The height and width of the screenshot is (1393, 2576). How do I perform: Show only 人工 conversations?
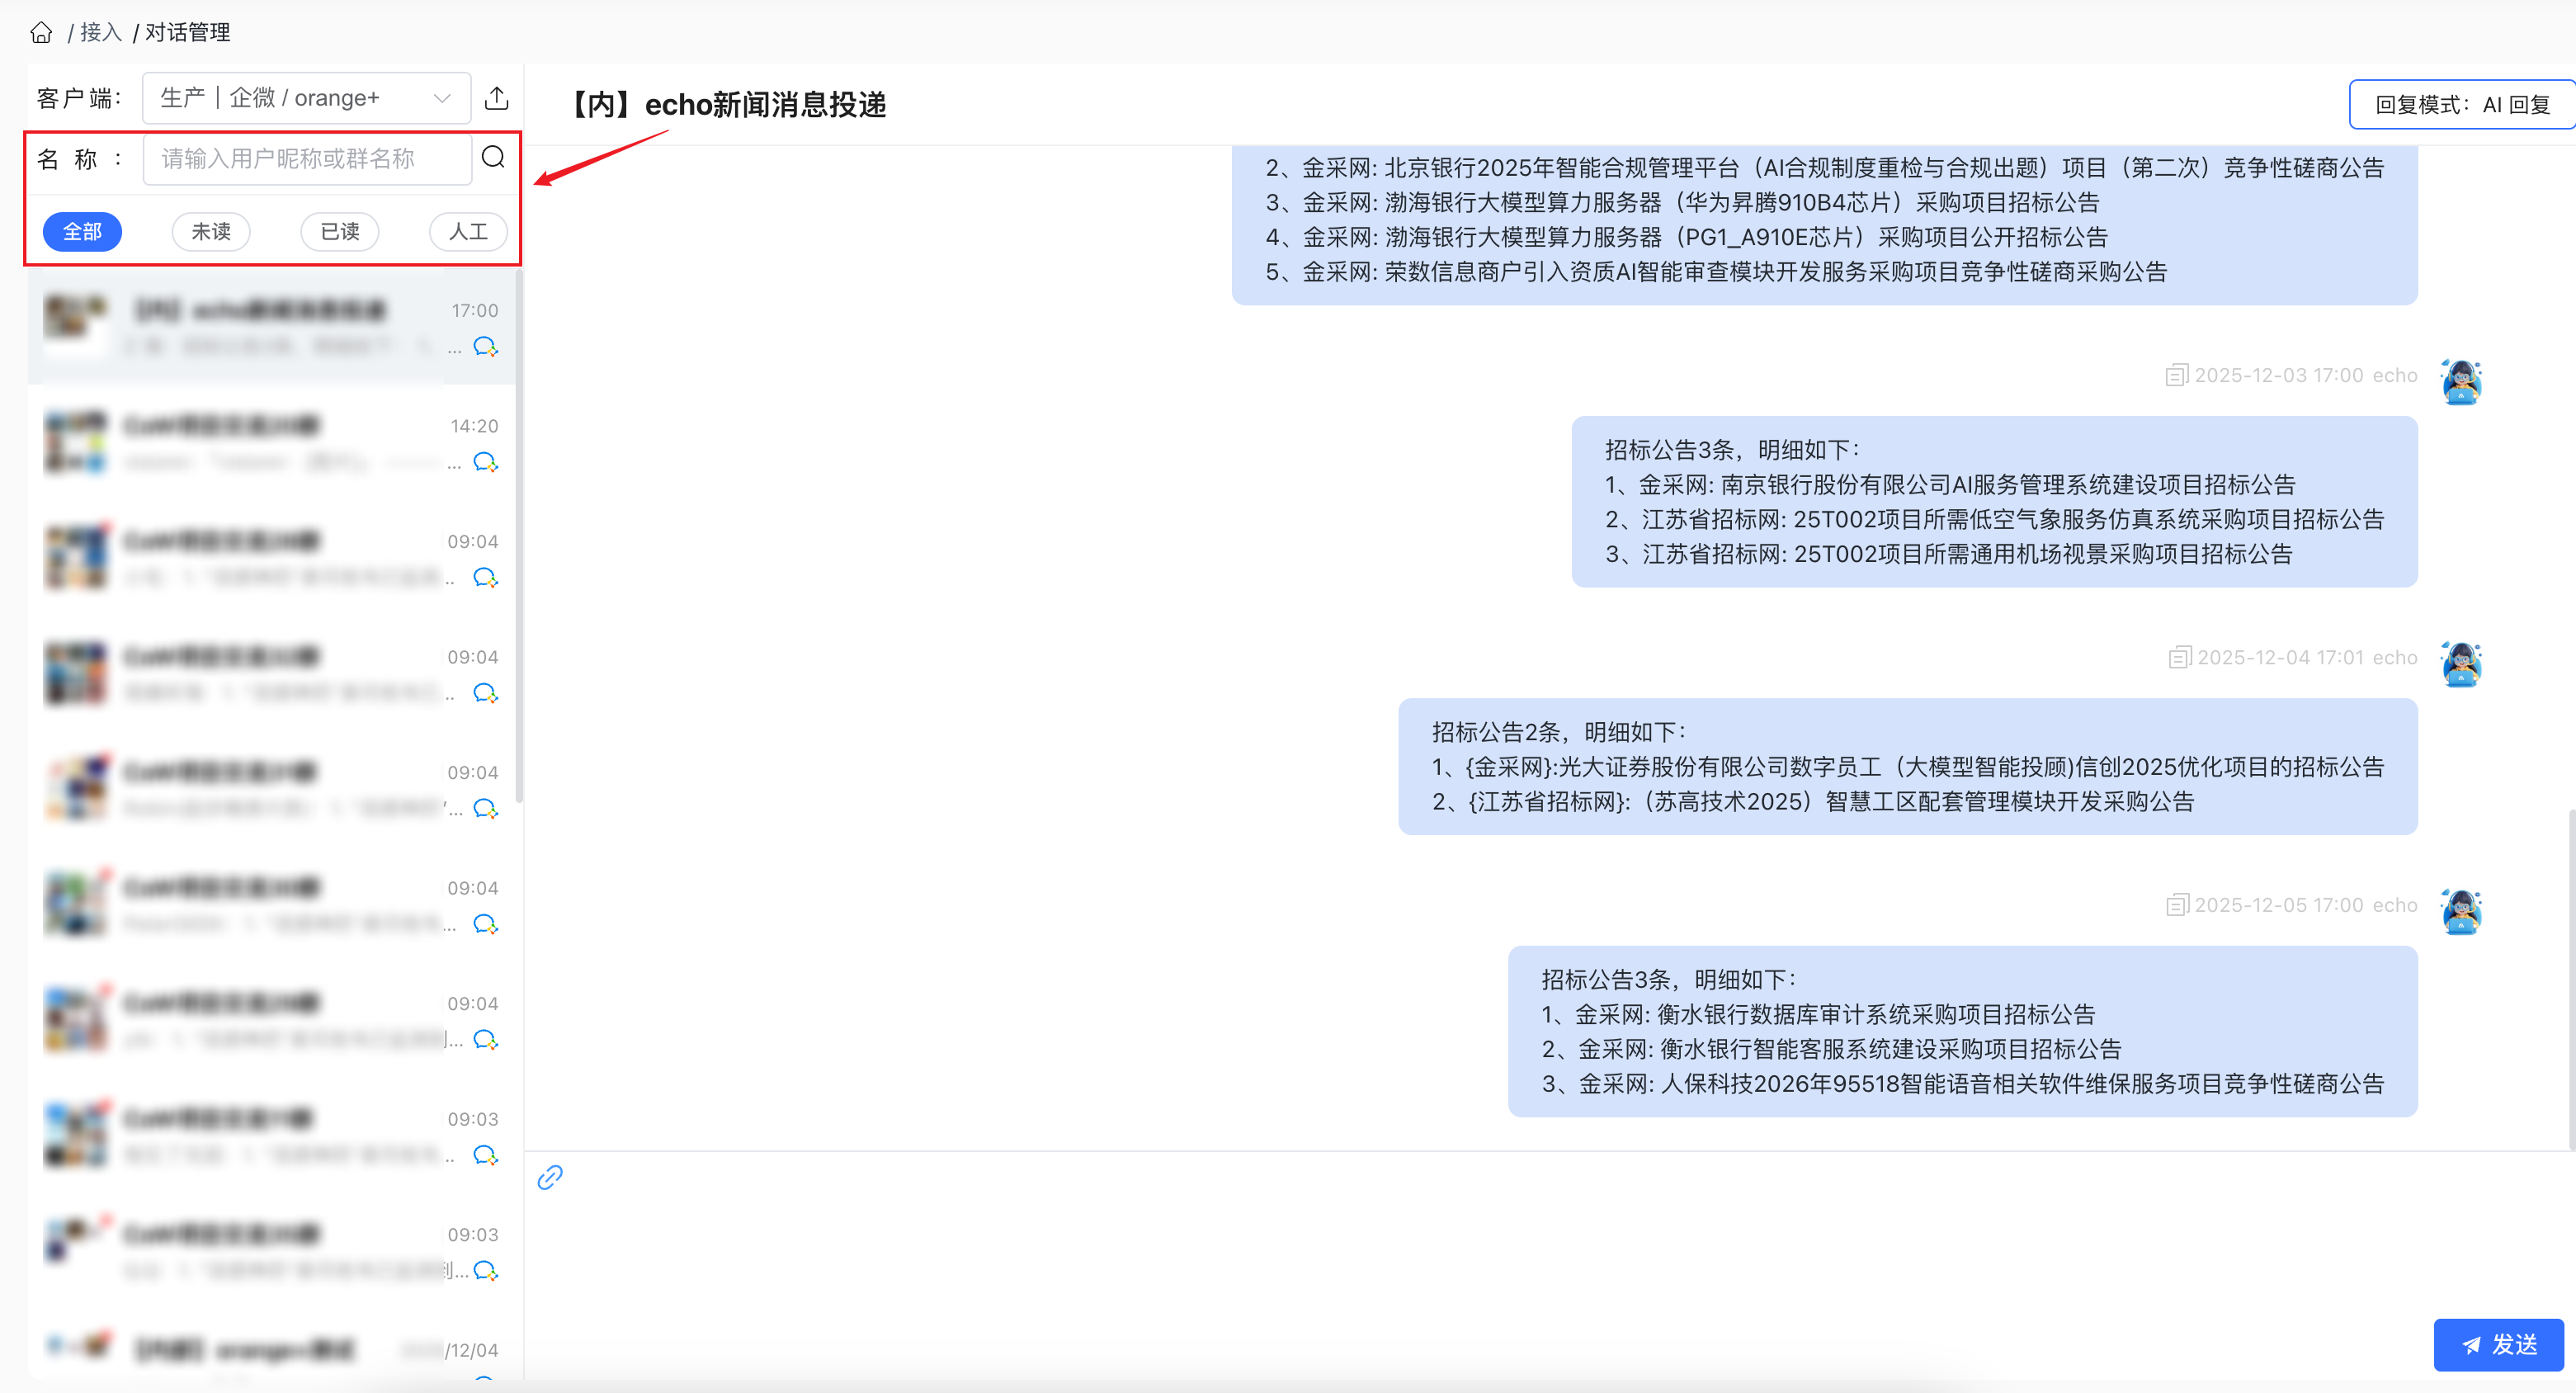(468, 232)
